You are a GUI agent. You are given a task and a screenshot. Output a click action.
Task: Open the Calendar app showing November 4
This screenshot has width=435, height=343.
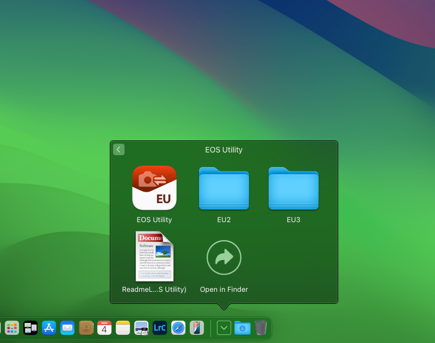pyautogui.click(x=104, y=328)
